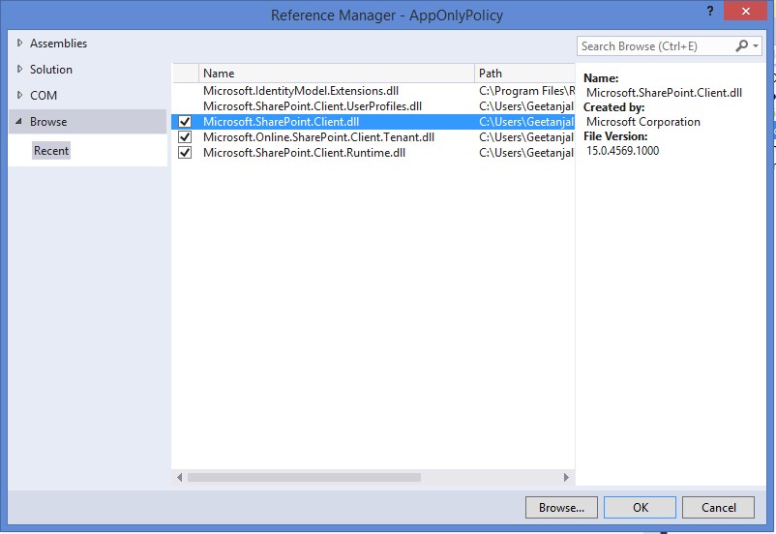Screen dimensions: 776x534
Task: Click the scroll left arrow
Action: coord(180,477)
